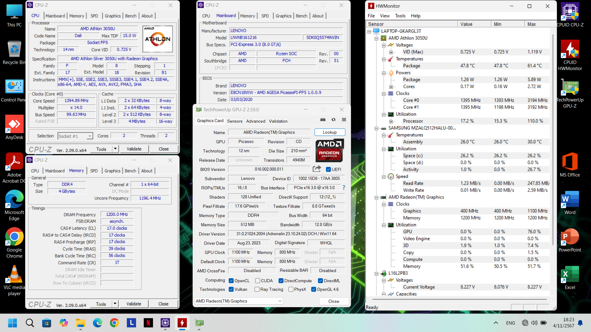Open CPUID CPU-Z desktop shortcut
This screenshot has width=591, height=332.
(570, 15)
